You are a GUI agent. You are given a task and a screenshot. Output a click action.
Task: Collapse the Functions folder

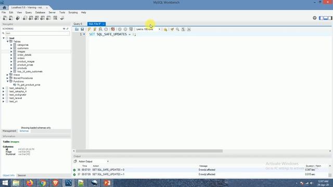tap(7, 82)
